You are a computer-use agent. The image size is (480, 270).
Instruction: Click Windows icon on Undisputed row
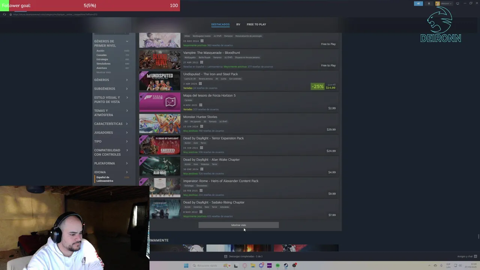200,84
